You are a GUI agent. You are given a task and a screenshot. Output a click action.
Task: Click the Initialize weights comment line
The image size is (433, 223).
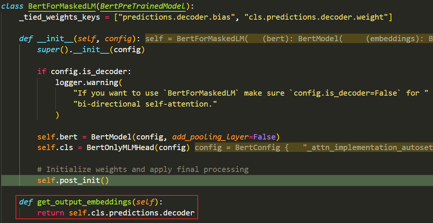[143, 169]
